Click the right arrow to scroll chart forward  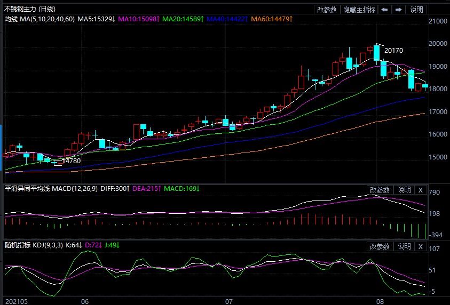click(x=398, y=10)
